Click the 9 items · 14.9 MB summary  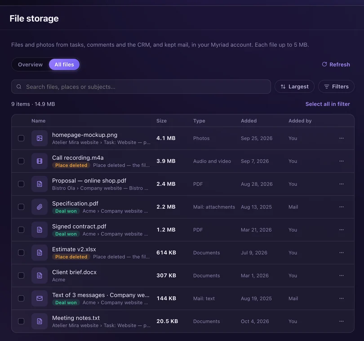coord(33,104)
